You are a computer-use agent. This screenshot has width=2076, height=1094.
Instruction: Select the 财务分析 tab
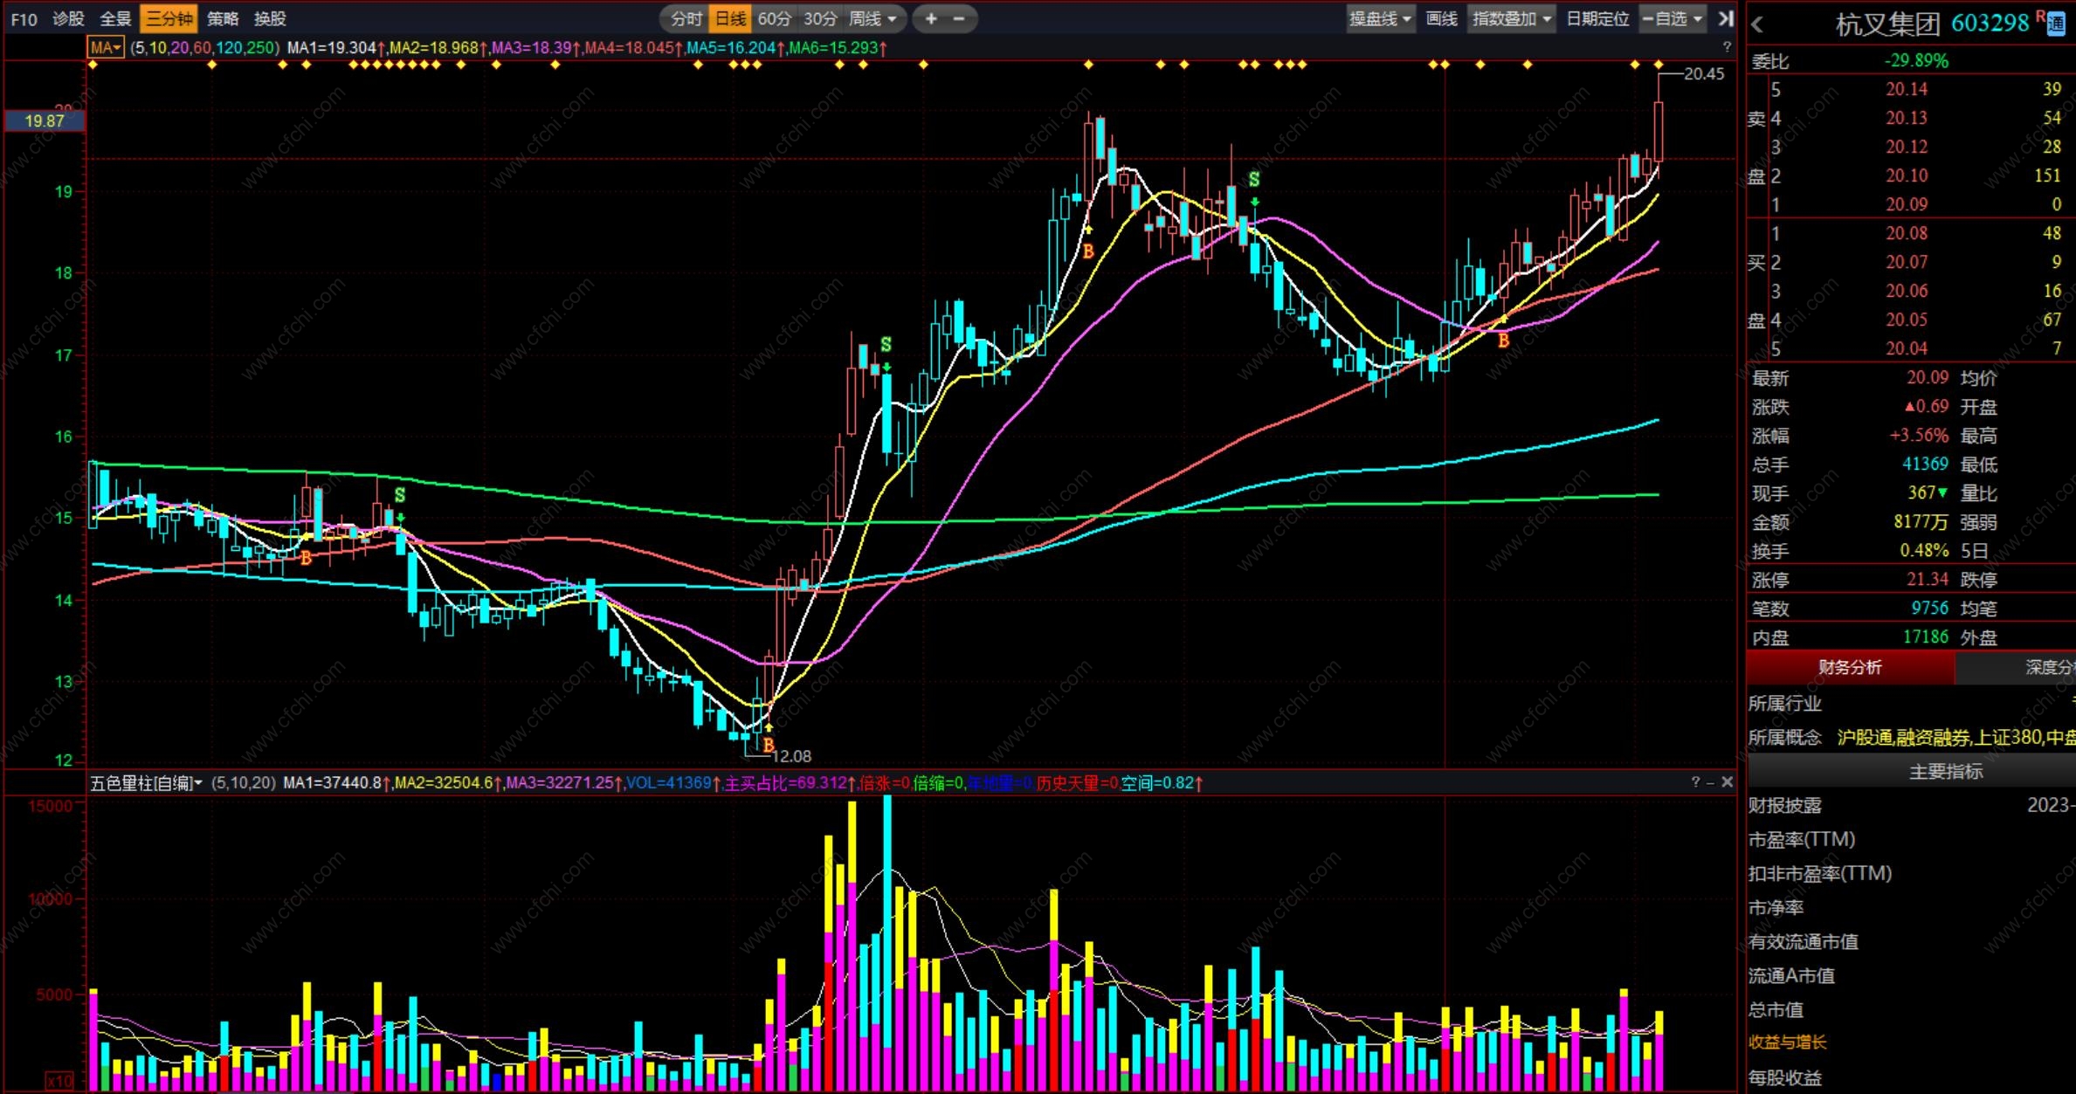(1850, 668)
